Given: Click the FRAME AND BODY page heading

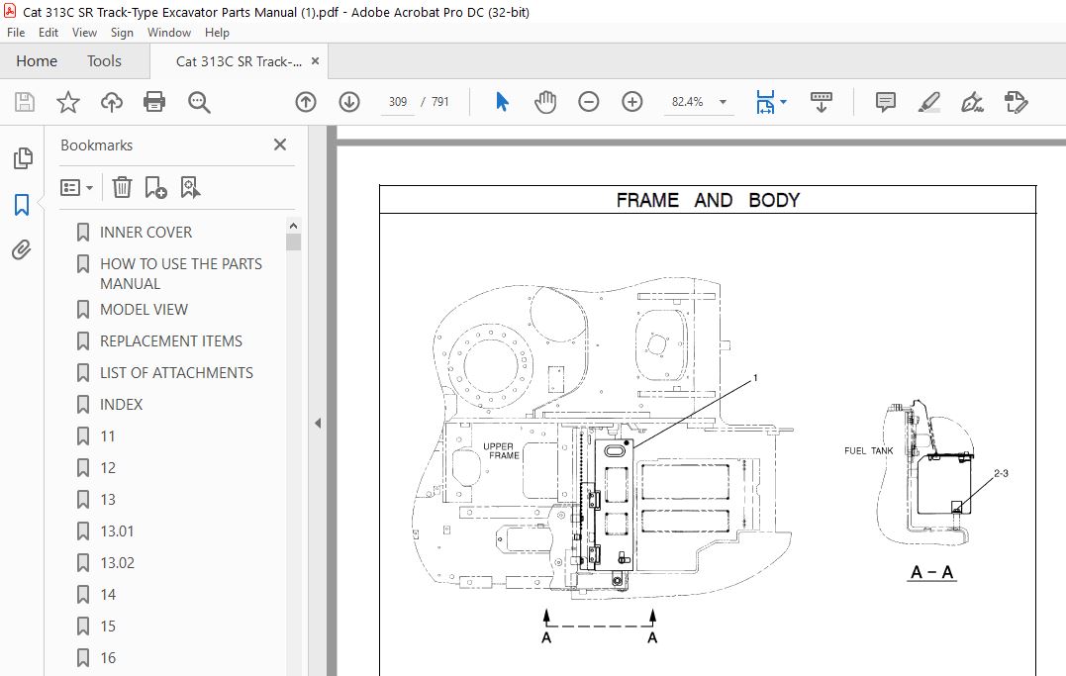Looking at the screenshot, I should [708, 200].
